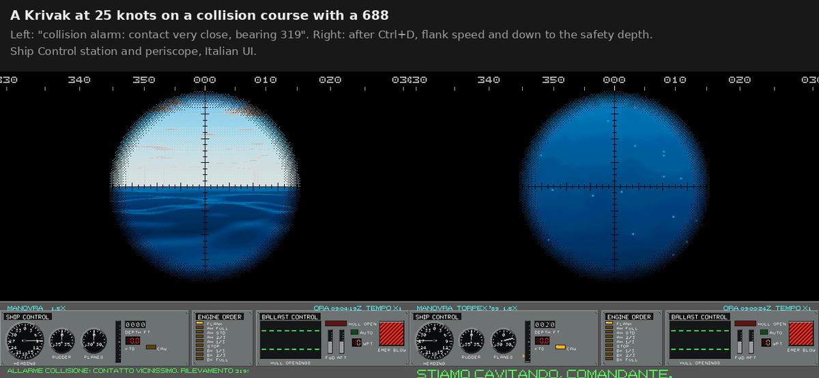Viewport: 819px width, 378px height.
Task: Click the red HULL OPEN indicator in right screen
Action: point(745,324)
